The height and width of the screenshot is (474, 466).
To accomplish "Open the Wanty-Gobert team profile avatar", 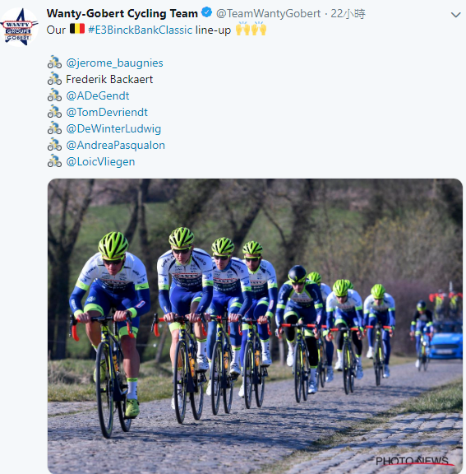I will [x=20, y=27].
